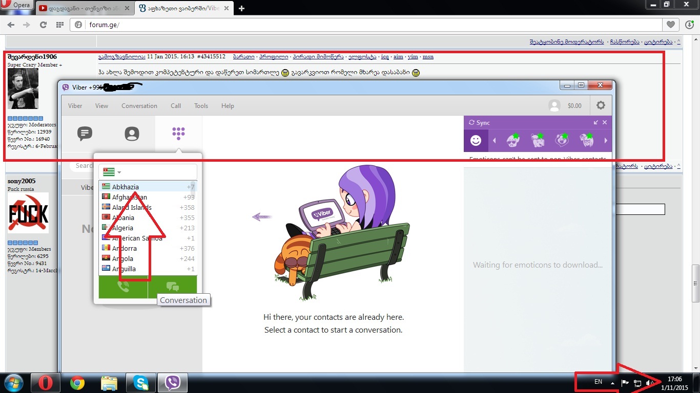
Task: Show previous sticker packs with left arrow
Action: (x=495, y=141)
